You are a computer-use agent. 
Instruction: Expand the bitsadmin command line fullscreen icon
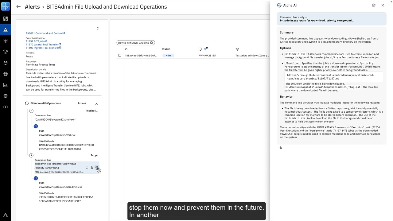[87, 168]
